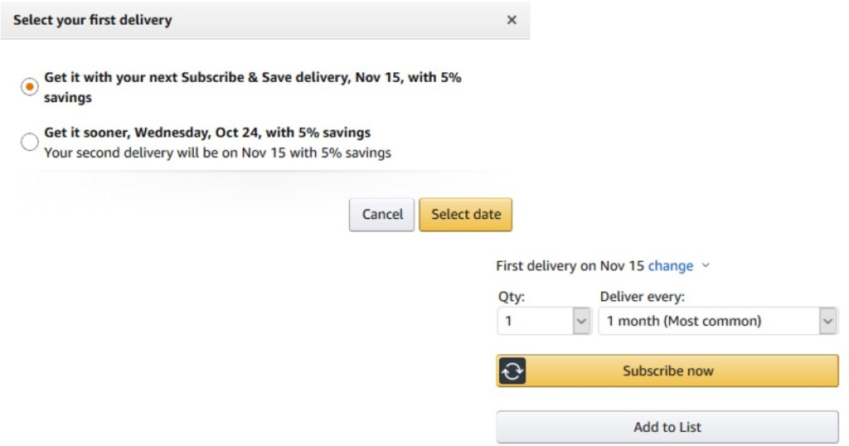Click the arrow on the Qty selector
Viewport: 849px width, 446px height.
click(x=581, y=321)
